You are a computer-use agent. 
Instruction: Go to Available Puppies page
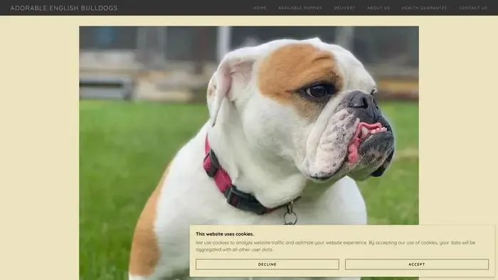(x=300, y=8)
